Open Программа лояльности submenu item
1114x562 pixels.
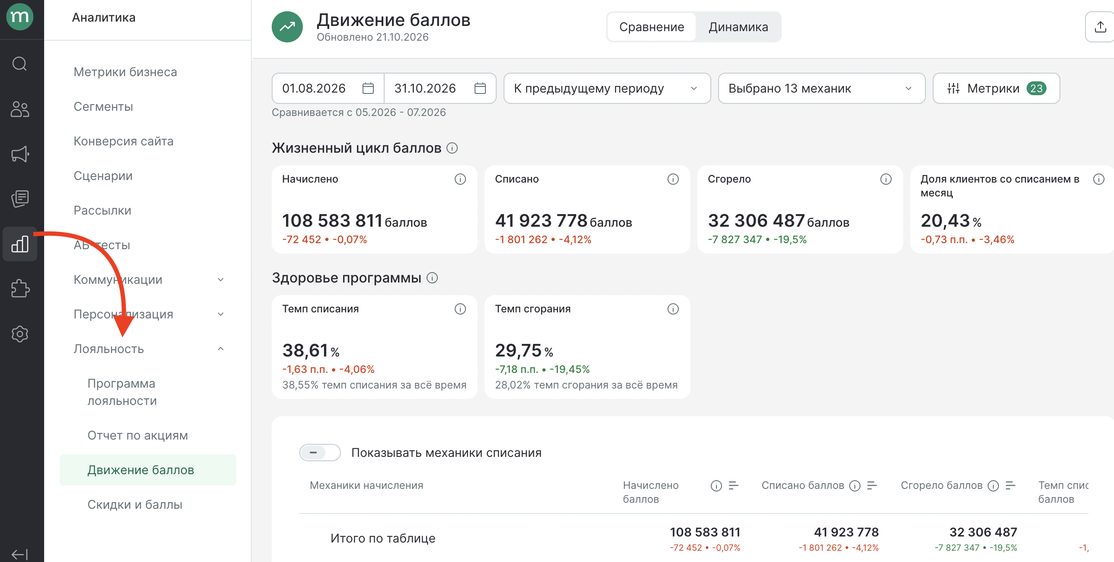tap(122, 392)
